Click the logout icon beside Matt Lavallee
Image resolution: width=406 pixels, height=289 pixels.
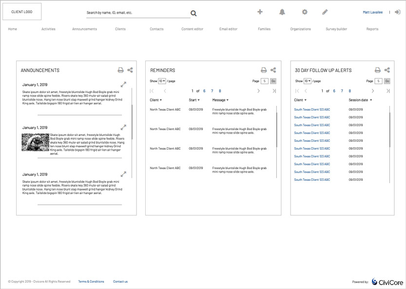[397, 12]
